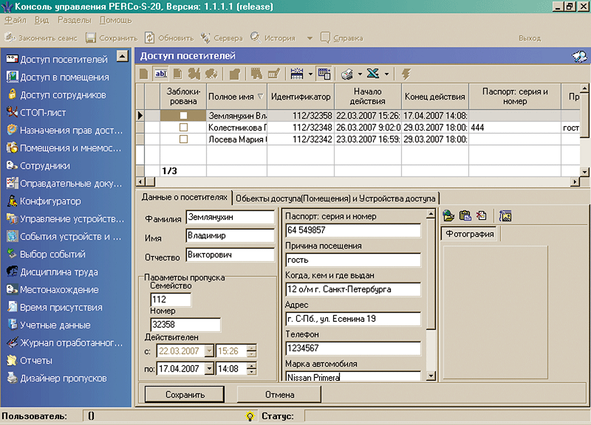Image resolution: width=591 pixels, height=425 pixels.
Task: Open the end date dropdown 17.04.2007
Action: pos(209,368)
